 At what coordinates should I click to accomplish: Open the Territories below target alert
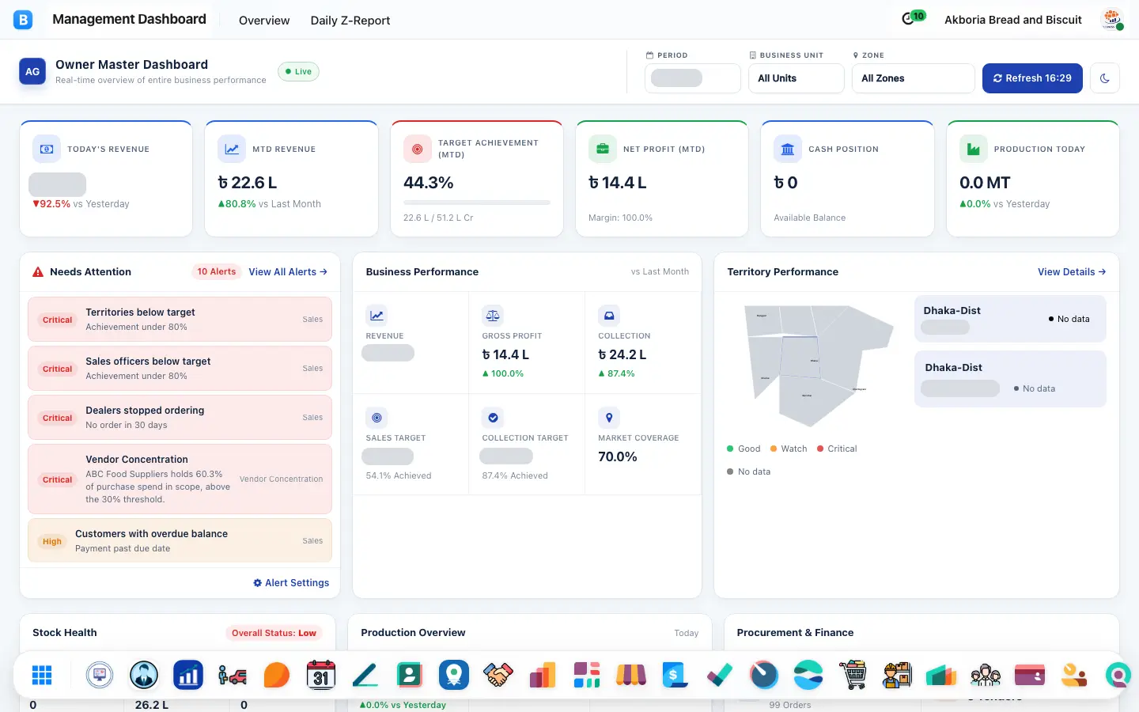(180, 320)
